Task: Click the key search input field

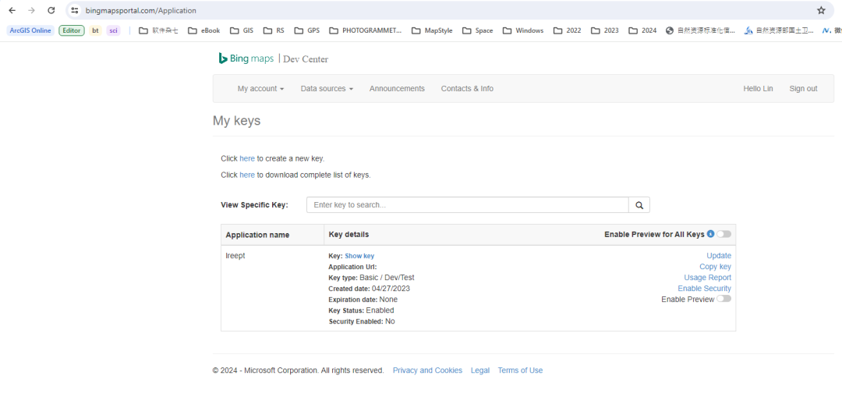Action: pos(468,204)
